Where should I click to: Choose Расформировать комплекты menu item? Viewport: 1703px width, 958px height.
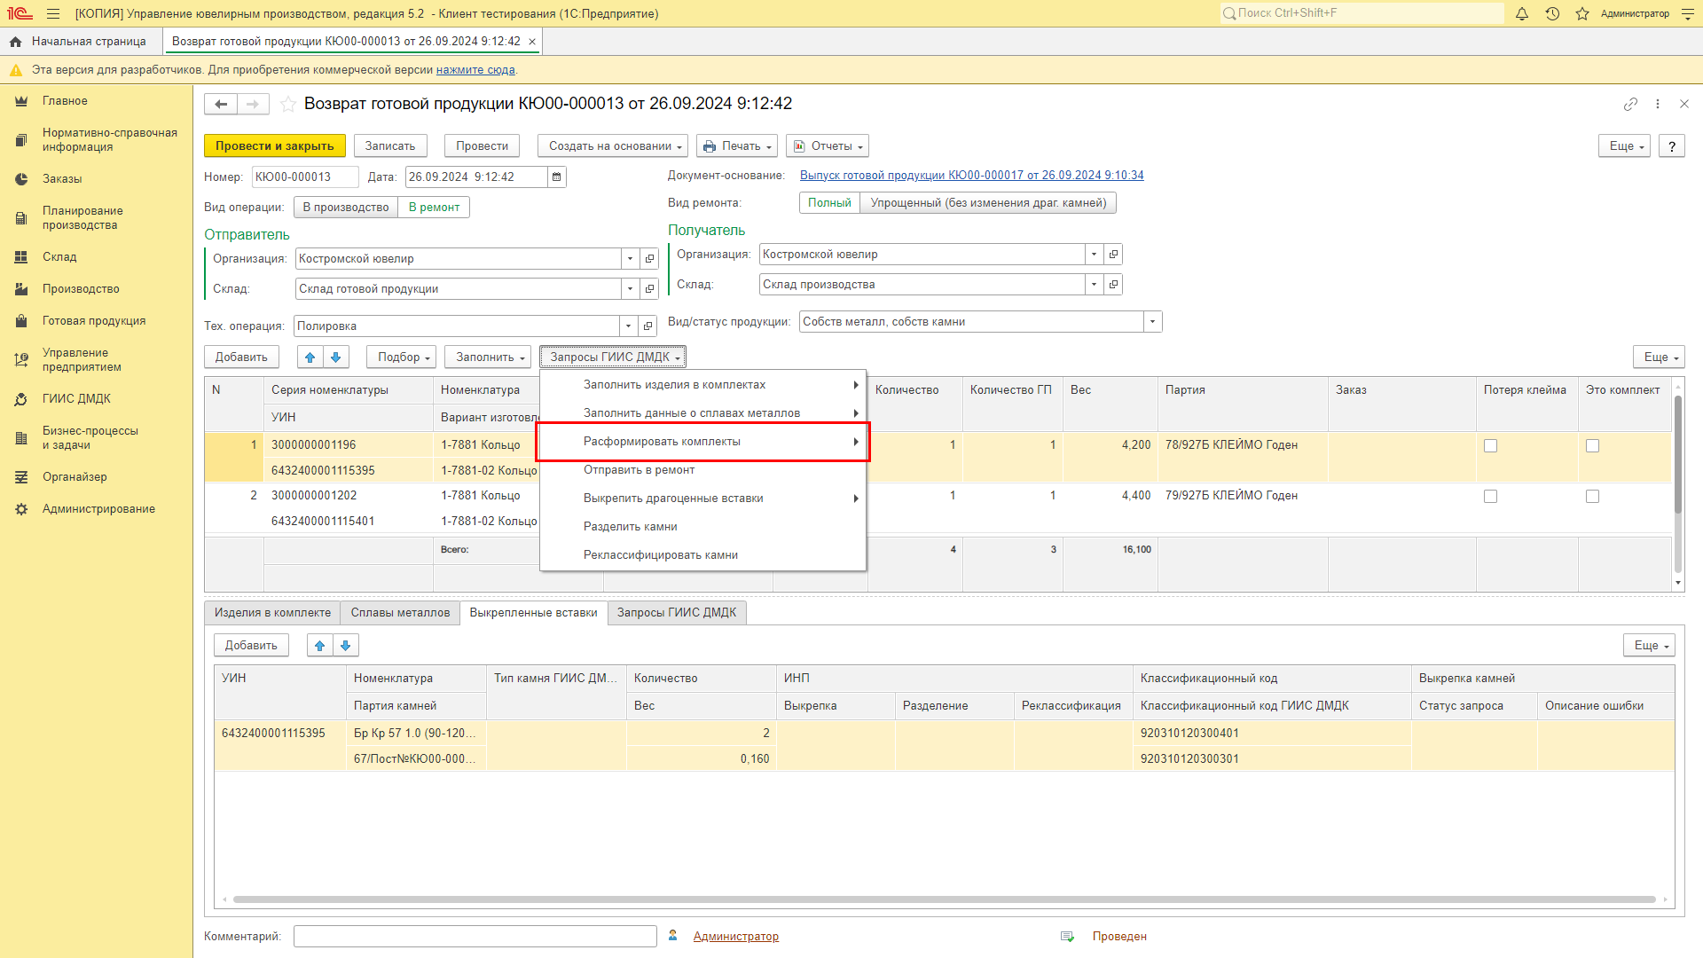(702, 442)
